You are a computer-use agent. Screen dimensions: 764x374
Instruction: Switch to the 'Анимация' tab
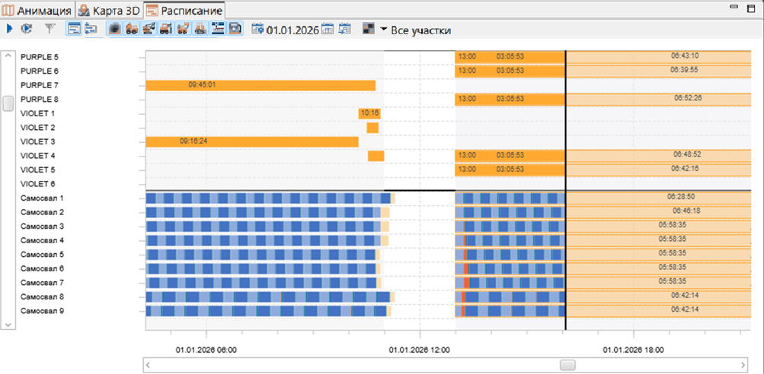point(38,10)
